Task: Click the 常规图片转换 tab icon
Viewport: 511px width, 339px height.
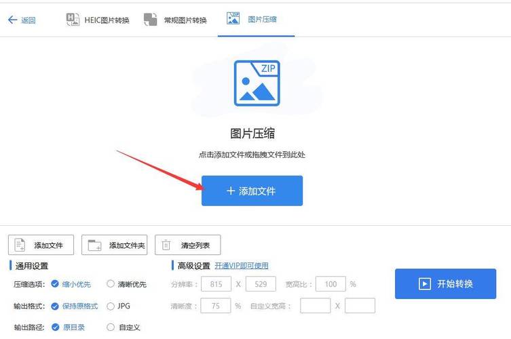Action: coord(150,20)
